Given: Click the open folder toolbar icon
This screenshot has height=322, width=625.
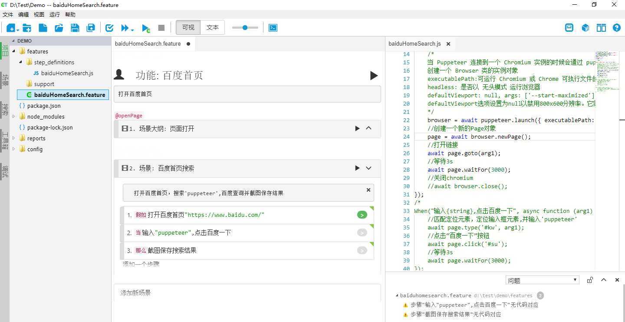Looking at the screenshot, I should (x=59, y=28).
